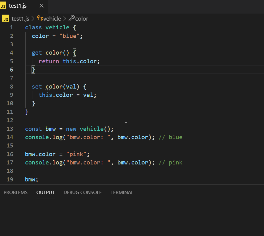Expand the vehicle breadcrumb dropdown

[x=52, y=19]
